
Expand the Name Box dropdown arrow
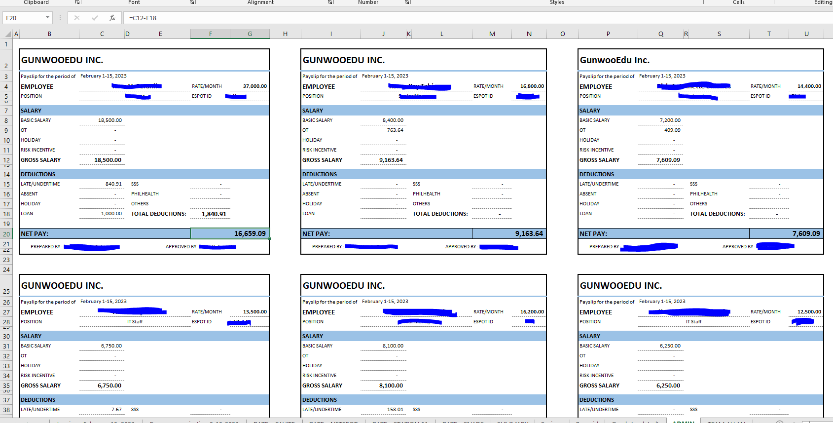tap(47, 18)
